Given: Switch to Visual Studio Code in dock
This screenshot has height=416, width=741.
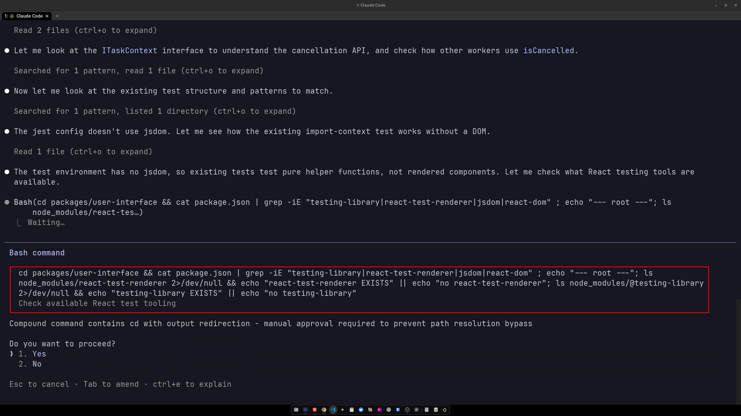Looking at the screenshot, I should pyautogui.click(x=333, y=410).
